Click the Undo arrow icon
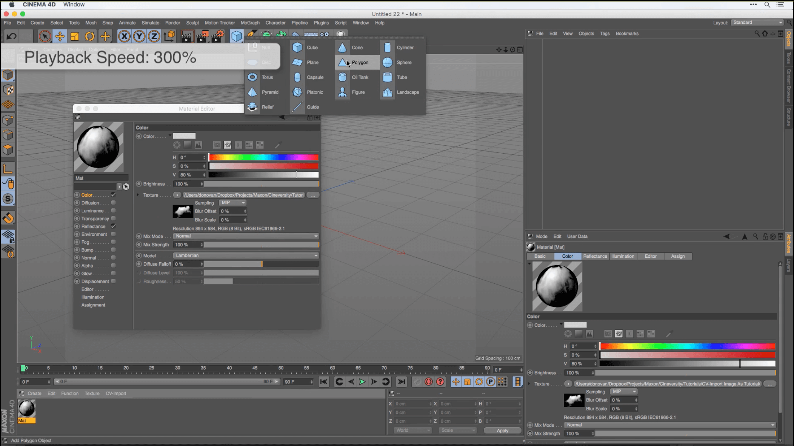Screen dimensions: 794x446 tap(11, 36)
